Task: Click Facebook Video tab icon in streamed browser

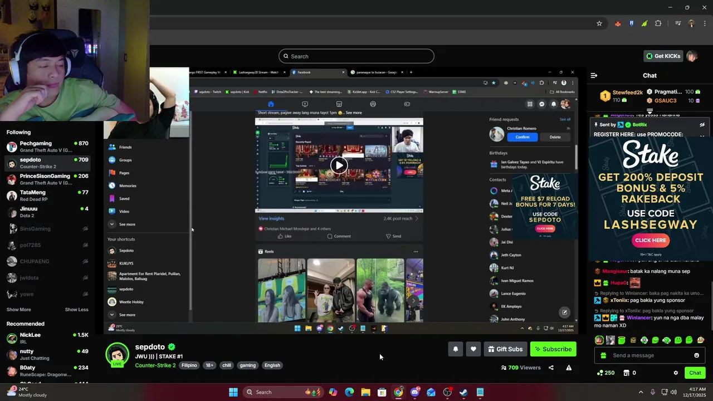Action: 305,104
